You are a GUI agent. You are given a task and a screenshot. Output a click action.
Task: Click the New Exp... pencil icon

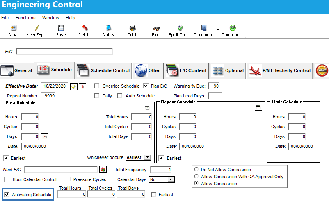click(x=37, y=28)
